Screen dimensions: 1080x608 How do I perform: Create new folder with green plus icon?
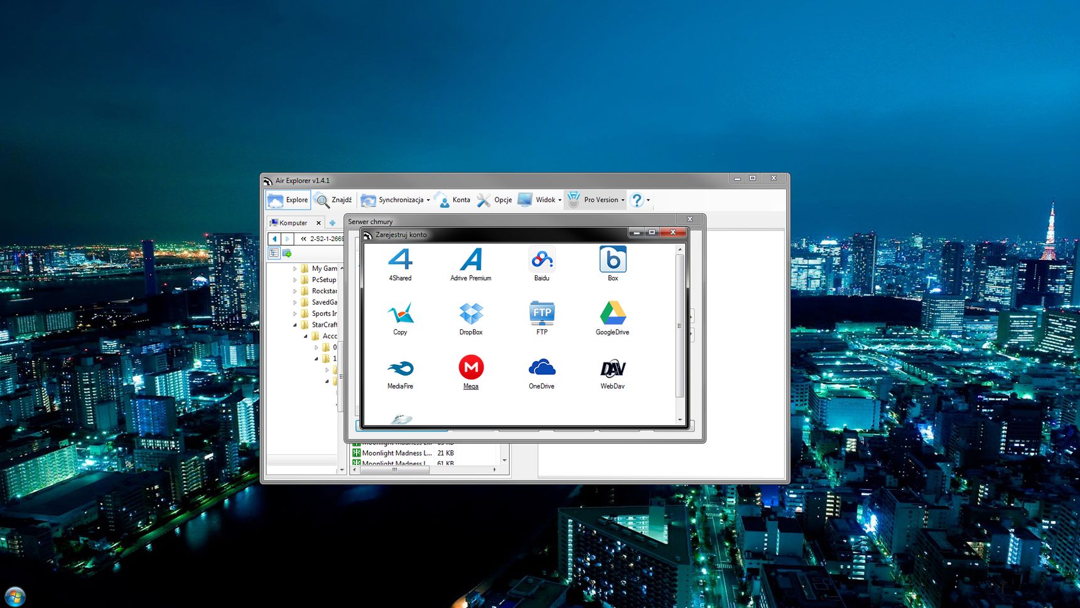point(287,252)
